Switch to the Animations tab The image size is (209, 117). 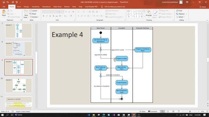(x=46, y=6)
